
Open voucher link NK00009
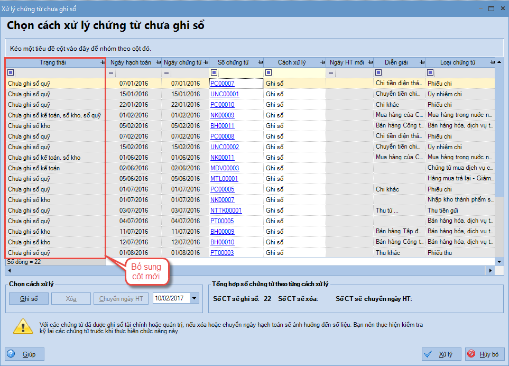tap(223, 115)
